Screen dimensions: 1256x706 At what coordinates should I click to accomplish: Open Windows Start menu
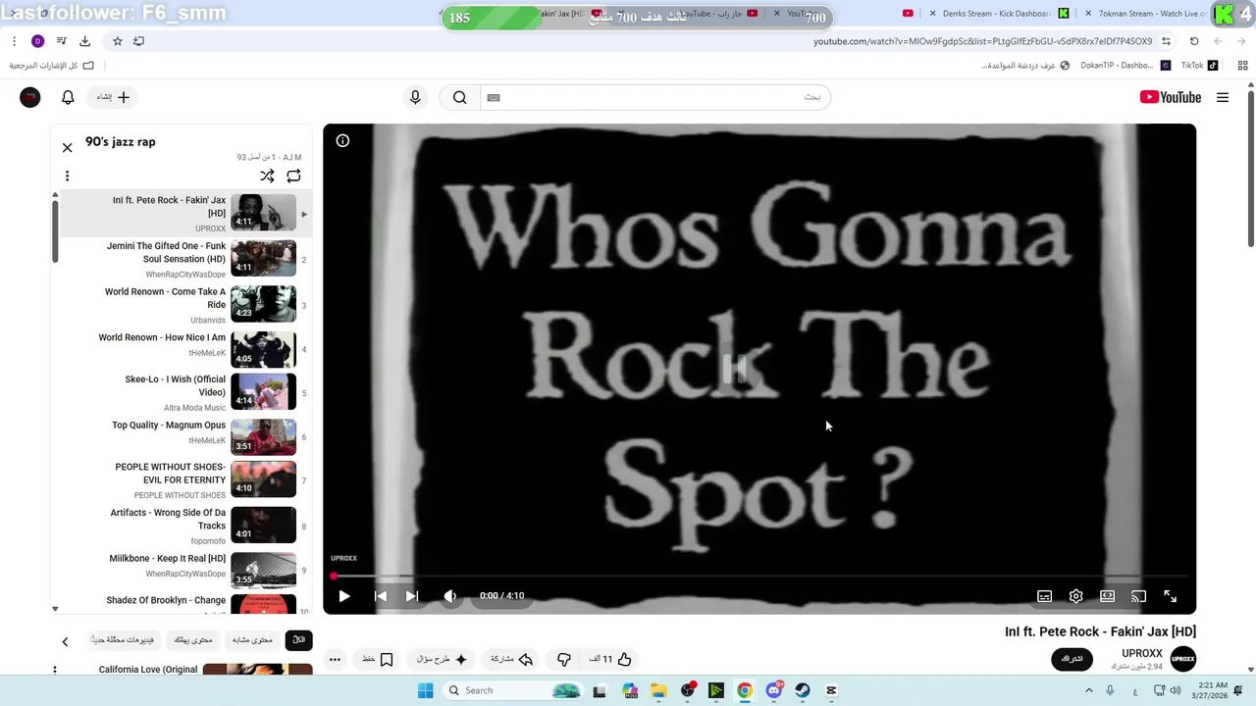pos(425,690)
